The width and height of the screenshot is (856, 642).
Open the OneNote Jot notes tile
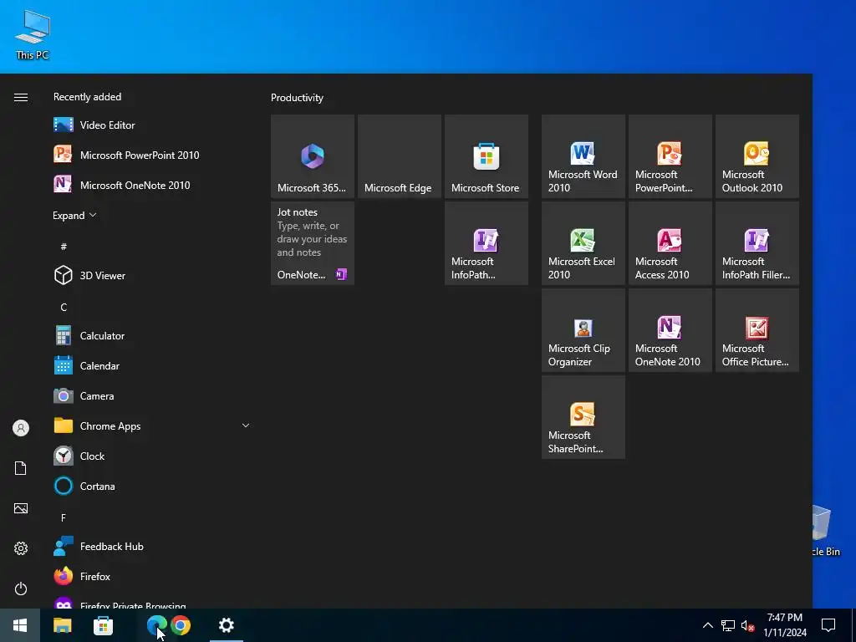tap(313, 243)
